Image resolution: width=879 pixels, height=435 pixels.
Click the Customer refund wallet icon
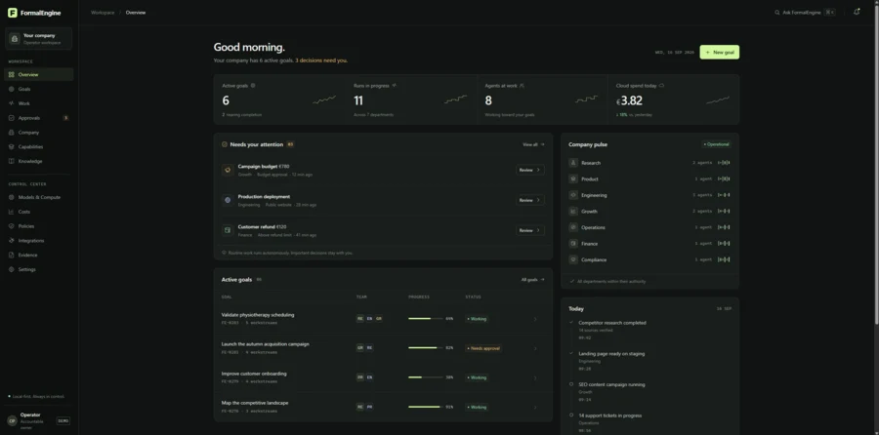click(x=228, y=230)
